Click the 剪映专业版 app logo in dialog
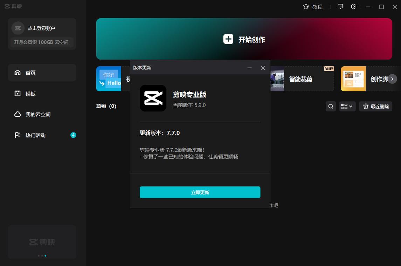 (x=153, y=98)
